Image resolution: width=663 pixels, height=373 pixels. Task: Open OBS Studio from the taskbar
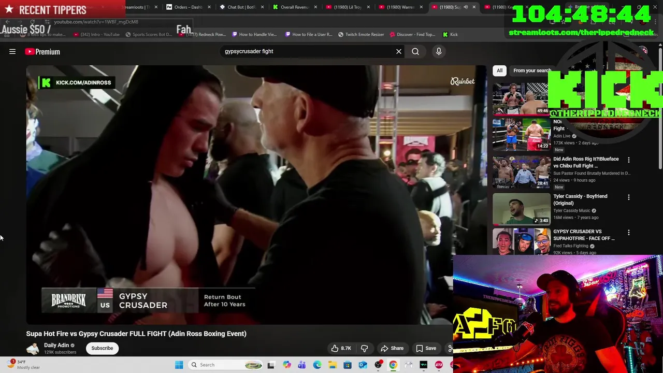pos(378,365)
